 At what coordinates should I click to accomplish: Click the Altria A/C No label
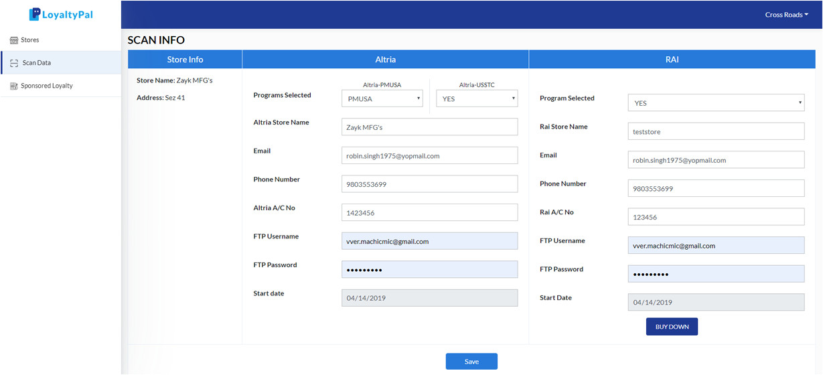point(274,208)
